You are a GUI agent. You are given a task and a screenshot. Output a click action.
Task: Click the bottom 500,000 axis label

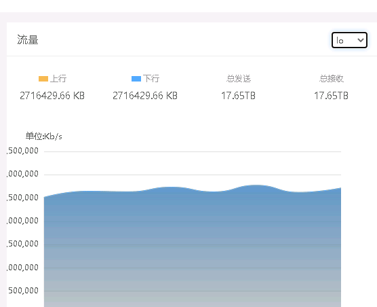(23, 291)
